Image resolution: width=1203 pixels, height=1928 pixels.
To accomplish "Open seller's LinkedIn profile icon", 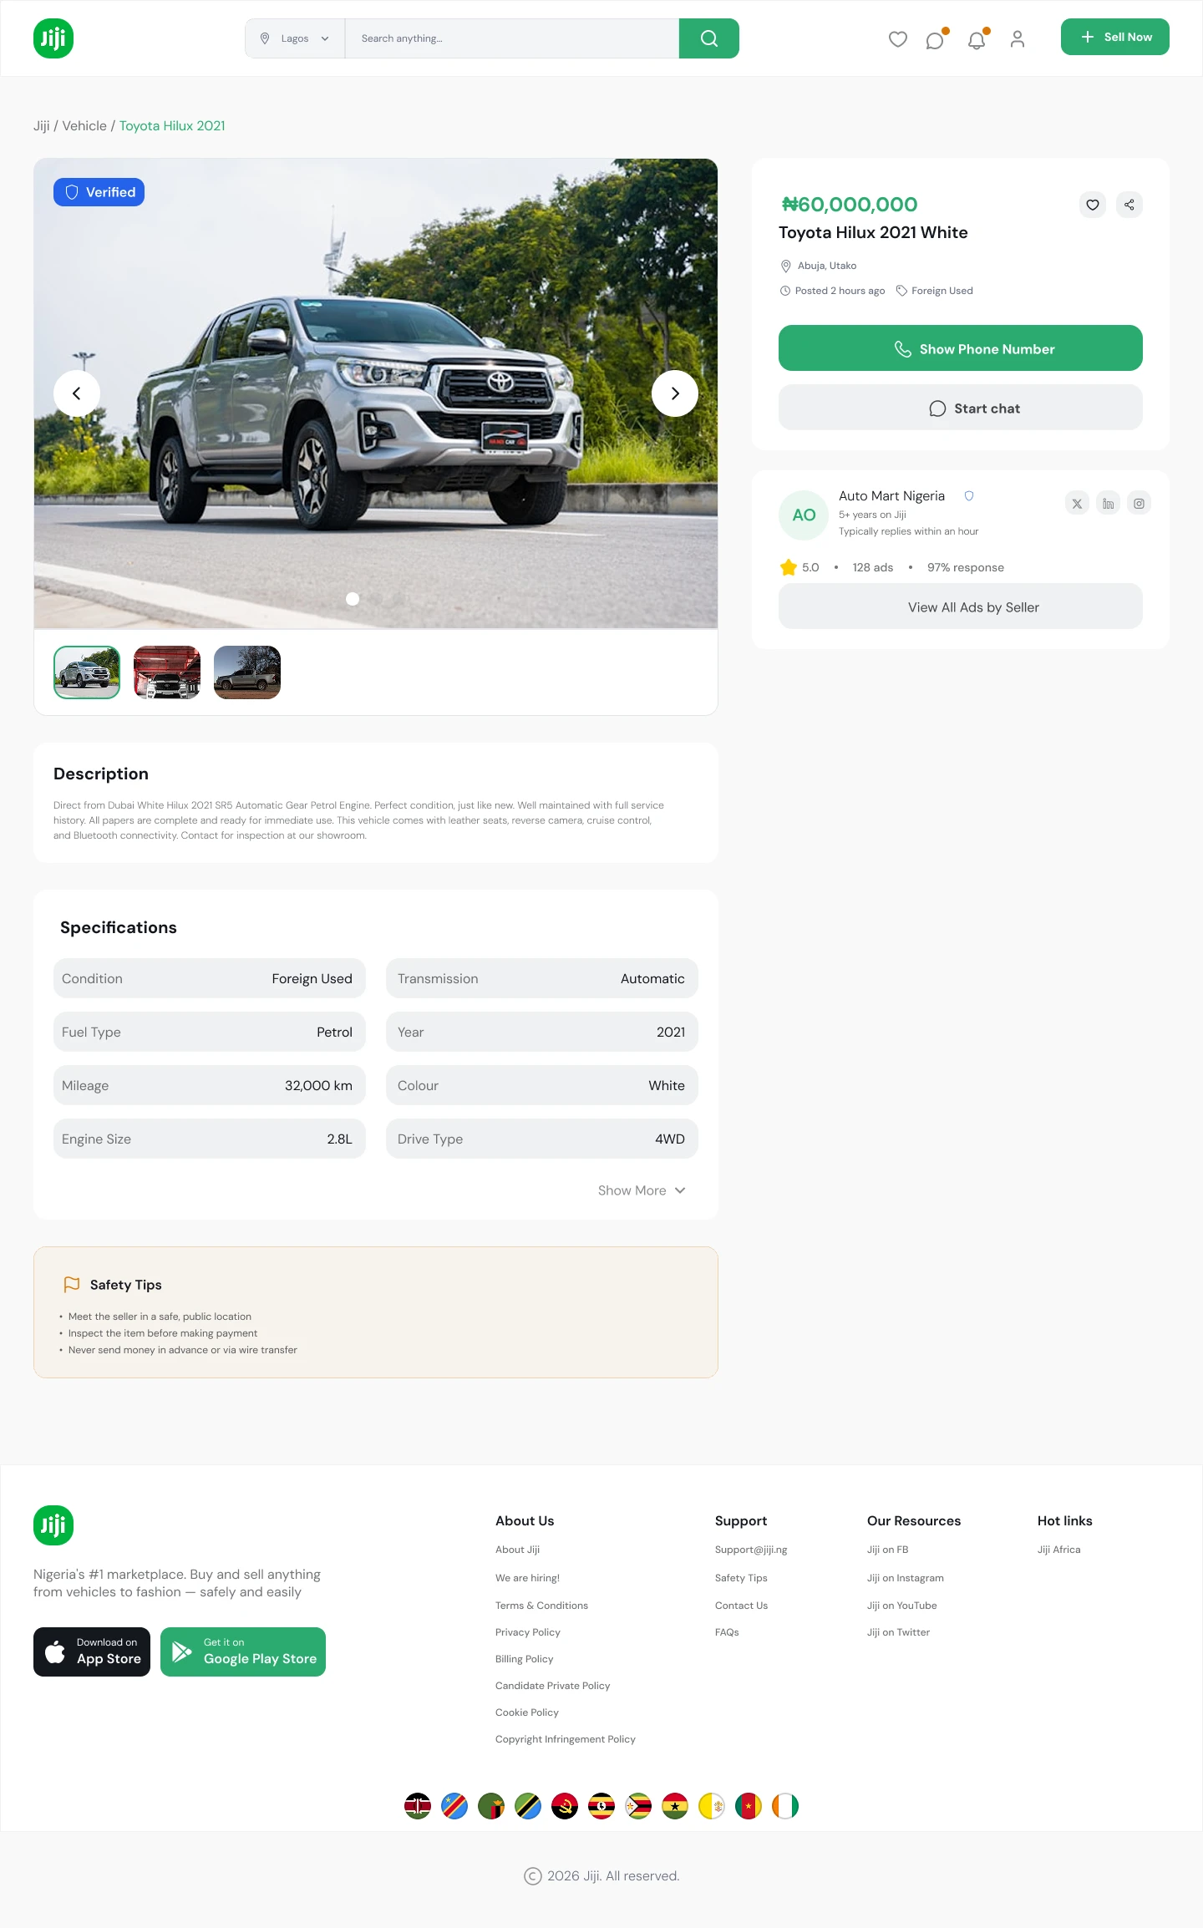I will pos(1108,504).
